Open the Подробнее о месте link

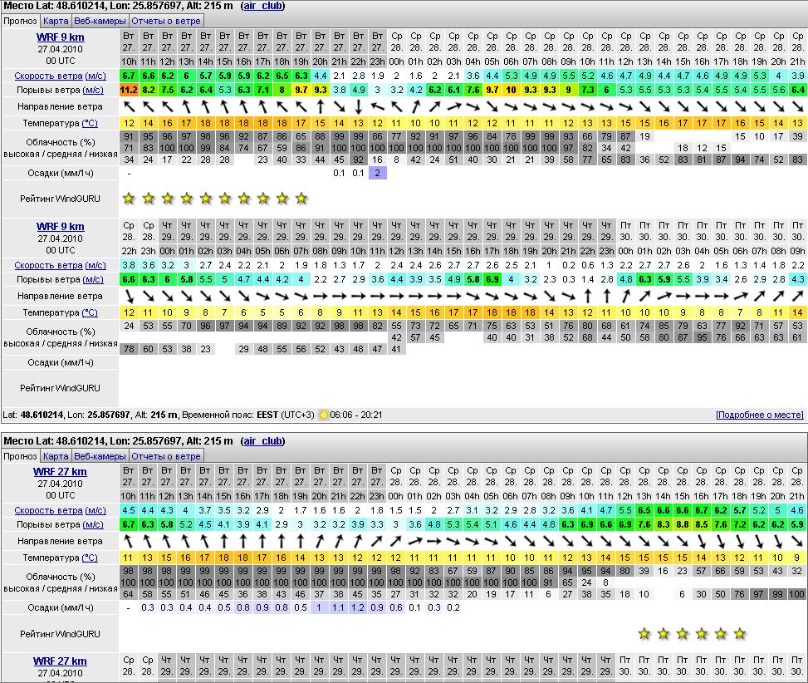pyautogui.click(x=759, y=415)
